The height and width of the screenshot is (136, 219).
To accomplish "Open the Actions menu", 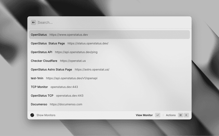I will pos(170,115).
